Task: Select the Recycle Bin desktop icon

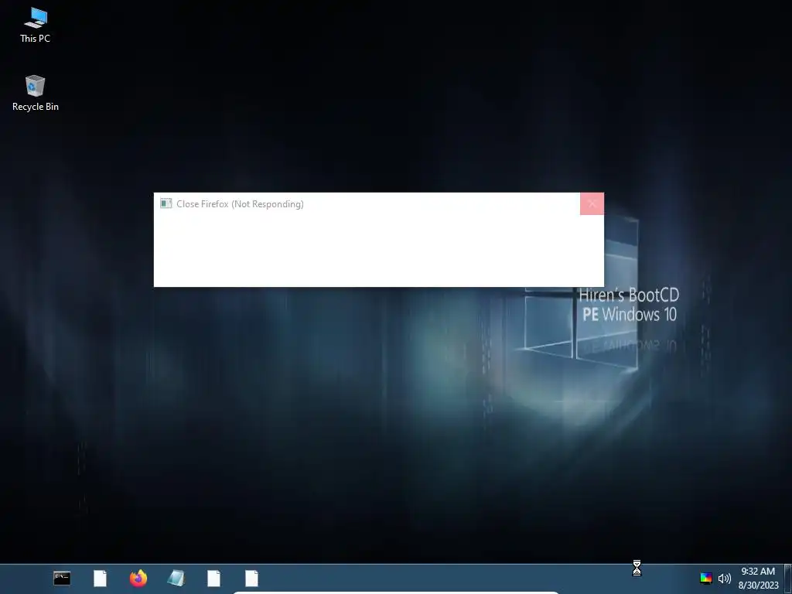Action: (35, 94)
